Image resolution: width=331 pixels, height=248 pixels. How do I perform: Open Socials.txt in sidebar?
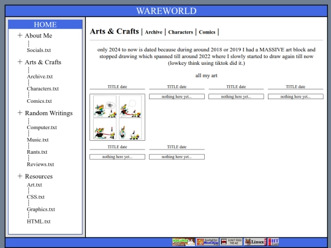pyautogui.click(x=39, y=50)
